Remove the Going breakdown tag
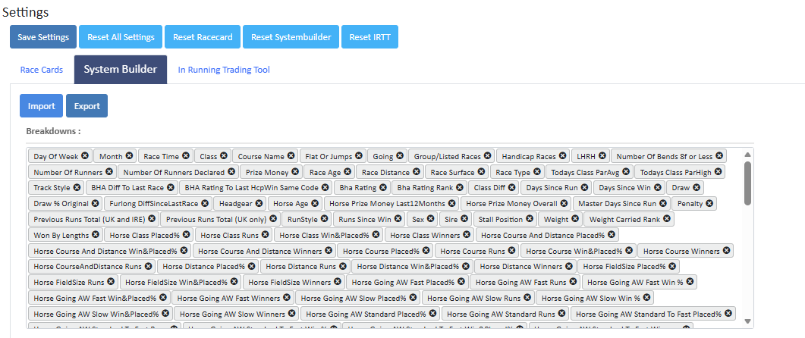Screen dimensions: 805x338 point(400,156)
